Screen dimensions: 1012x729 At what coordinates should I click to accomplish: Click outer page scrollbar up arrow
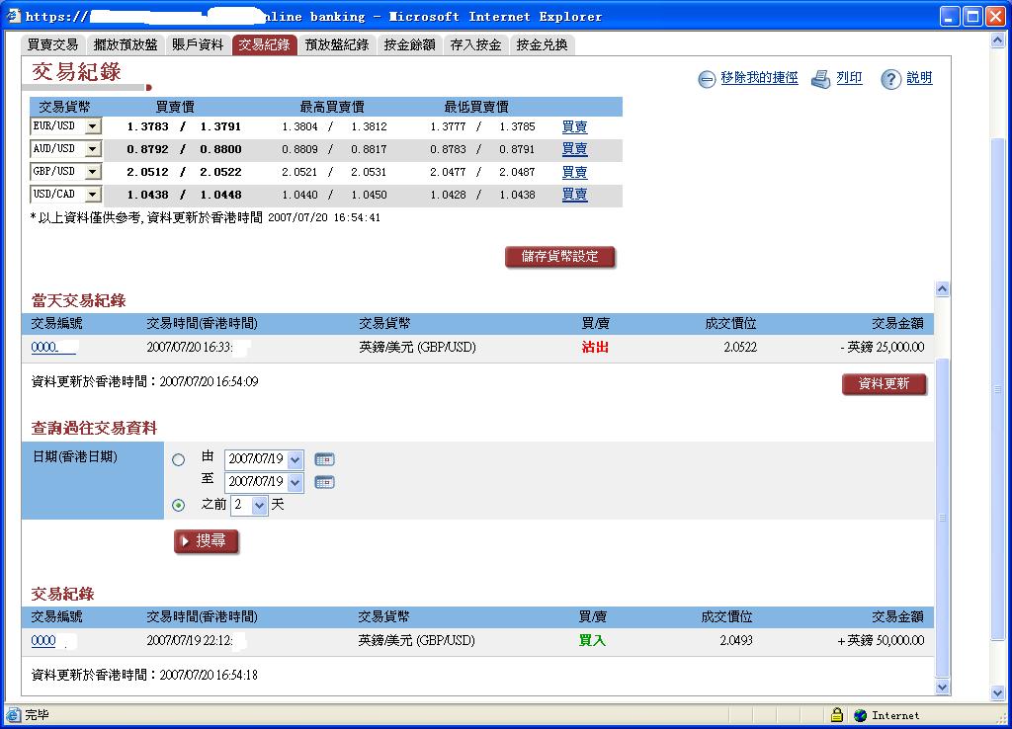(x=997, y=40)
